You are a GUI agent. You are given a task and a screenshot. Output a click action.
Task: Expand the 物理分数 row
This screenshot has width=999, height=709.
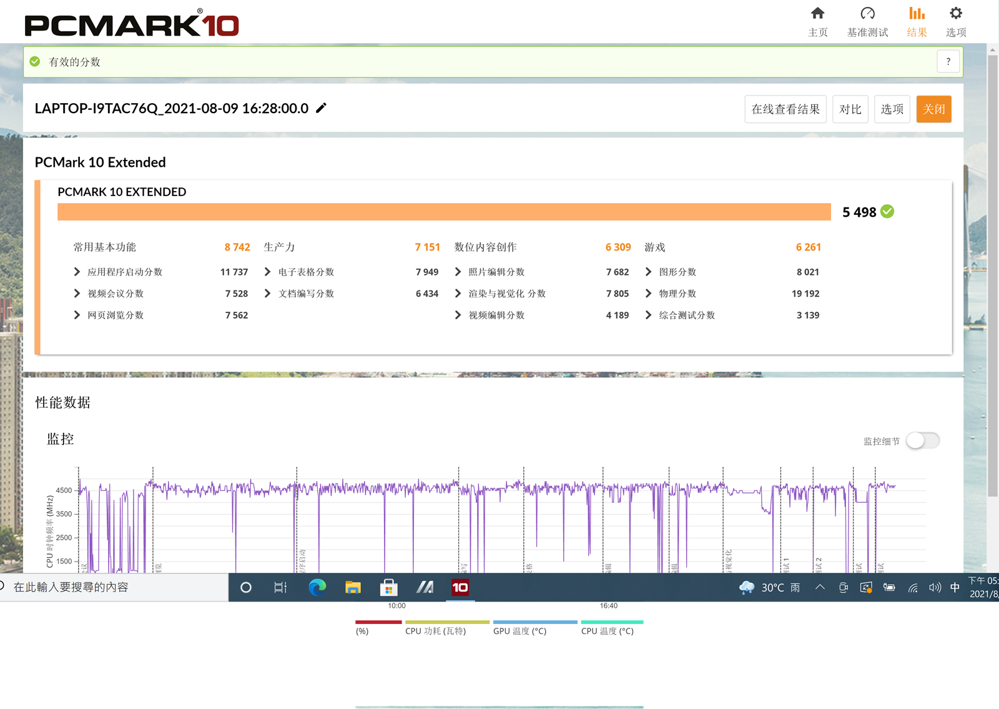tap(649, 294)
